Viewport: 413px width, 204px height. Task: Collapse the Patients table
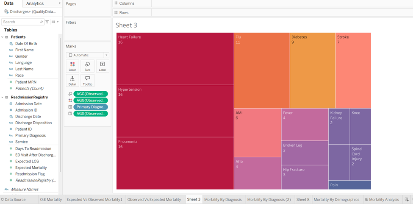tap(3, 37)
